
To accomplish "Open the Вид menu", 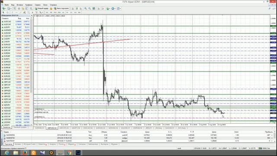I will (13, 5).
